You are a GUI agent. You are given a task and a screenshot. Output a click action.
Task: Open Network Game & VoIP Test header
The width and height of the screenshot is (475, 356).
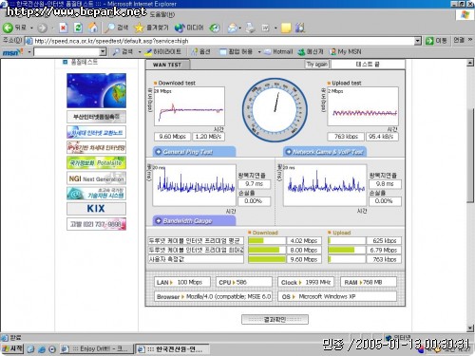click(x=325, y=152)
